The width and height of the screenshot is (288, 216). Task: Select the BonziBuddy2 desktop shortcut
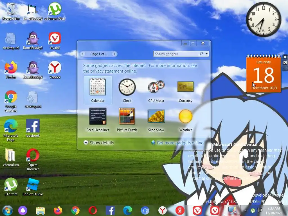[x=33, y=12]
